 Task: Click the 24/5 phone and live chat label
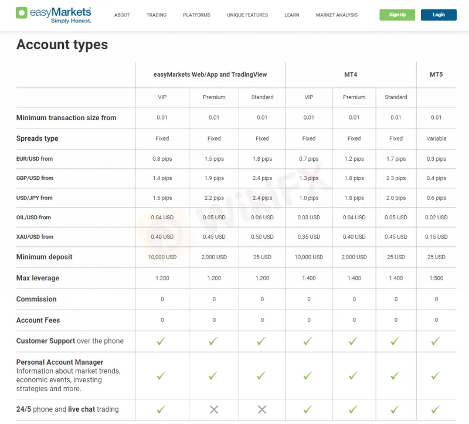tap(67, 409)
